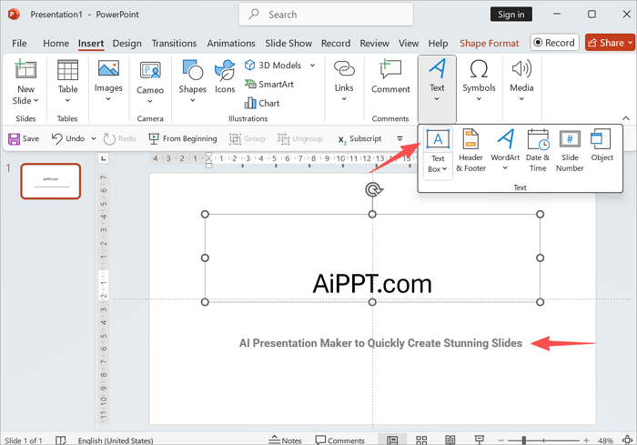Toggle Comments pane in status bar

pyautogui.click(x=339, y=440)
